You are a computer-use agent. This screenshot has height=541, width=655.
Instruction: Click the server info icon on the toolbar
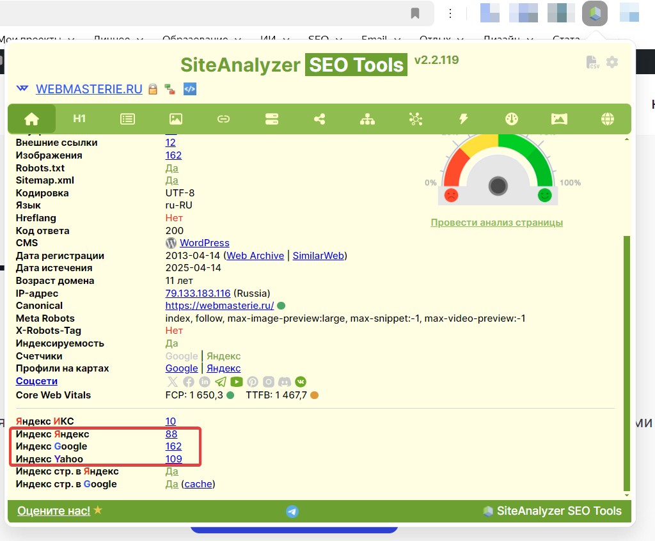click(271, 119)
